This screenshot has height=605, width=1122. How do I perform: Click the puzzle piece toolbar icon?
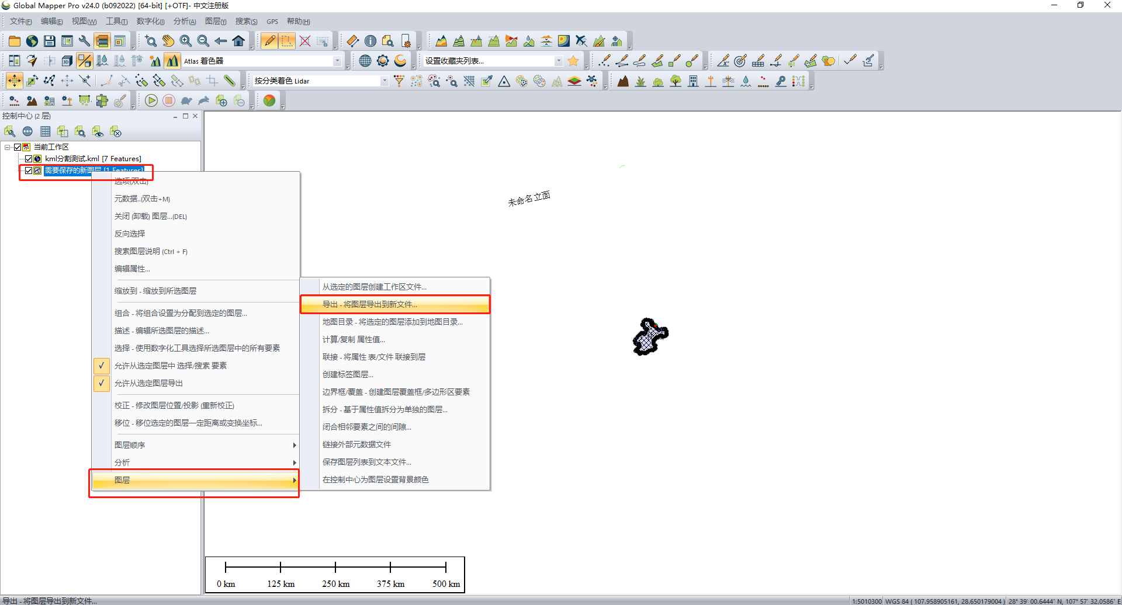click(x=102, y=100)
